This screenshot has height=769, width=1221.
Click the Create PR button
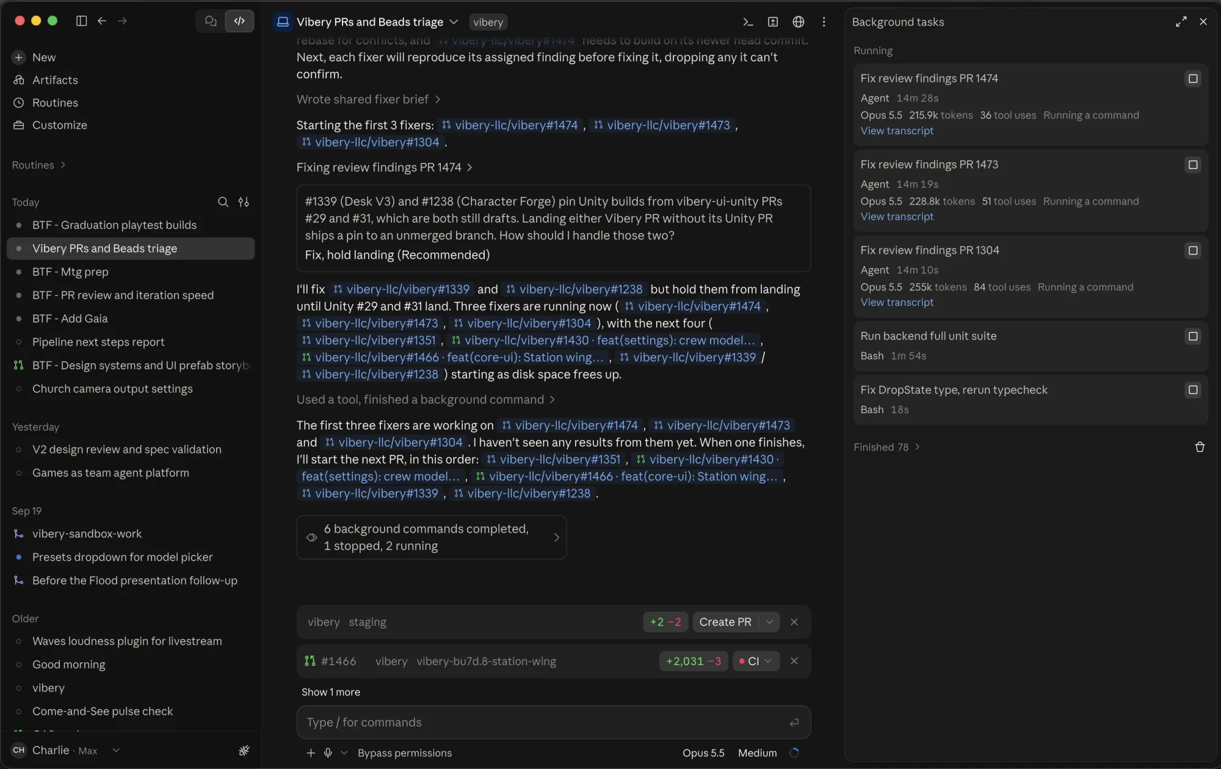point(725,622)
